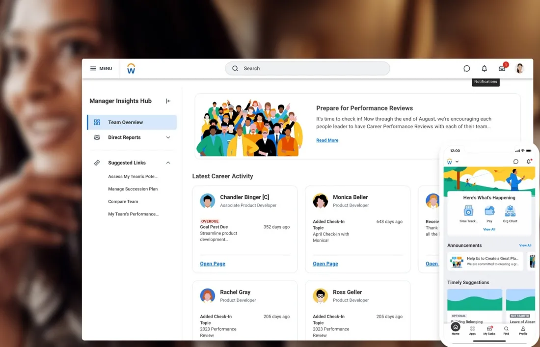540x347 pixels.
Task: Collapse the Suggested Links section
Action: pyautogui.click(x=168, y=163)
